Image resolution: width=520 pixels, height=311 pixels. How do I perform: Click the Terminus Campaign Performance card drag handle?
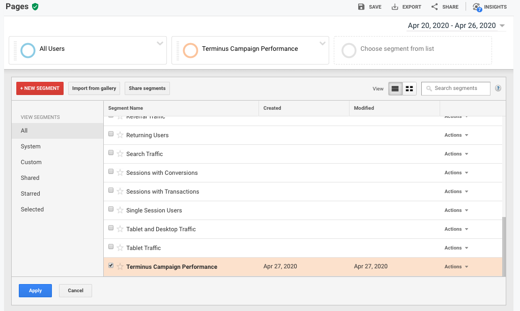pos(178,50)
